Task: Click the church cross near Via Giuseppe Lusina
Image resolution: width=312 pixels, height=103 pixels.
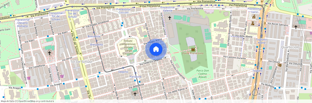Action: coord(170,18)
